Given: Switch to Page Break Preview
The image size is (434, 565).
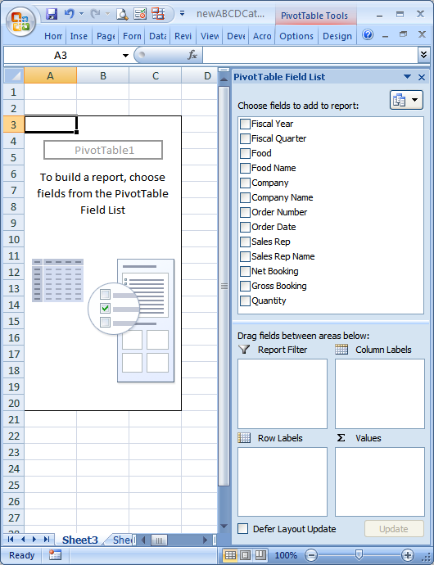Looking at the screenshot, I should pyautogui.click(x=260, y=555).
